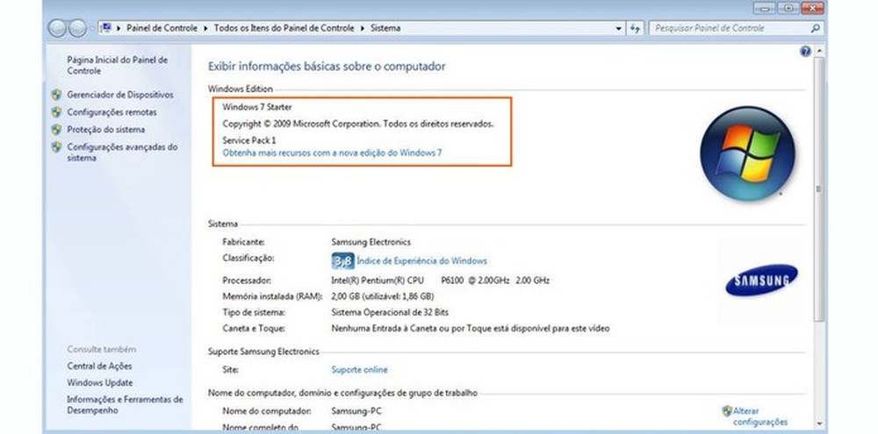Click the Service Pack 1 text
This screenshot has width=878, height=434.
pos(249,140)
